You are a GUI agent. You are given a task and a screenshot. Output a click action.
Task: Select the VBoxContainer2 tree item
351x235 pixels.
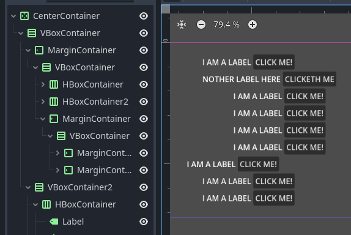(80, 187)
